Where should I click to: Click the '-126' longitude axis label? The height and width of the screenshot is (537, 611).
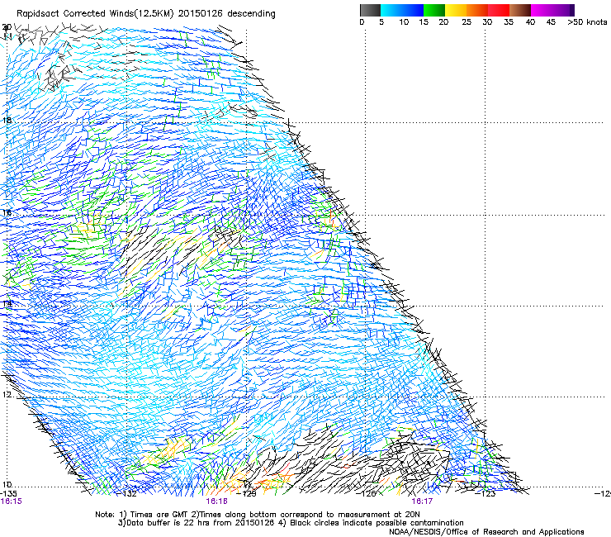pyautogui.click(x=367, y=494)
